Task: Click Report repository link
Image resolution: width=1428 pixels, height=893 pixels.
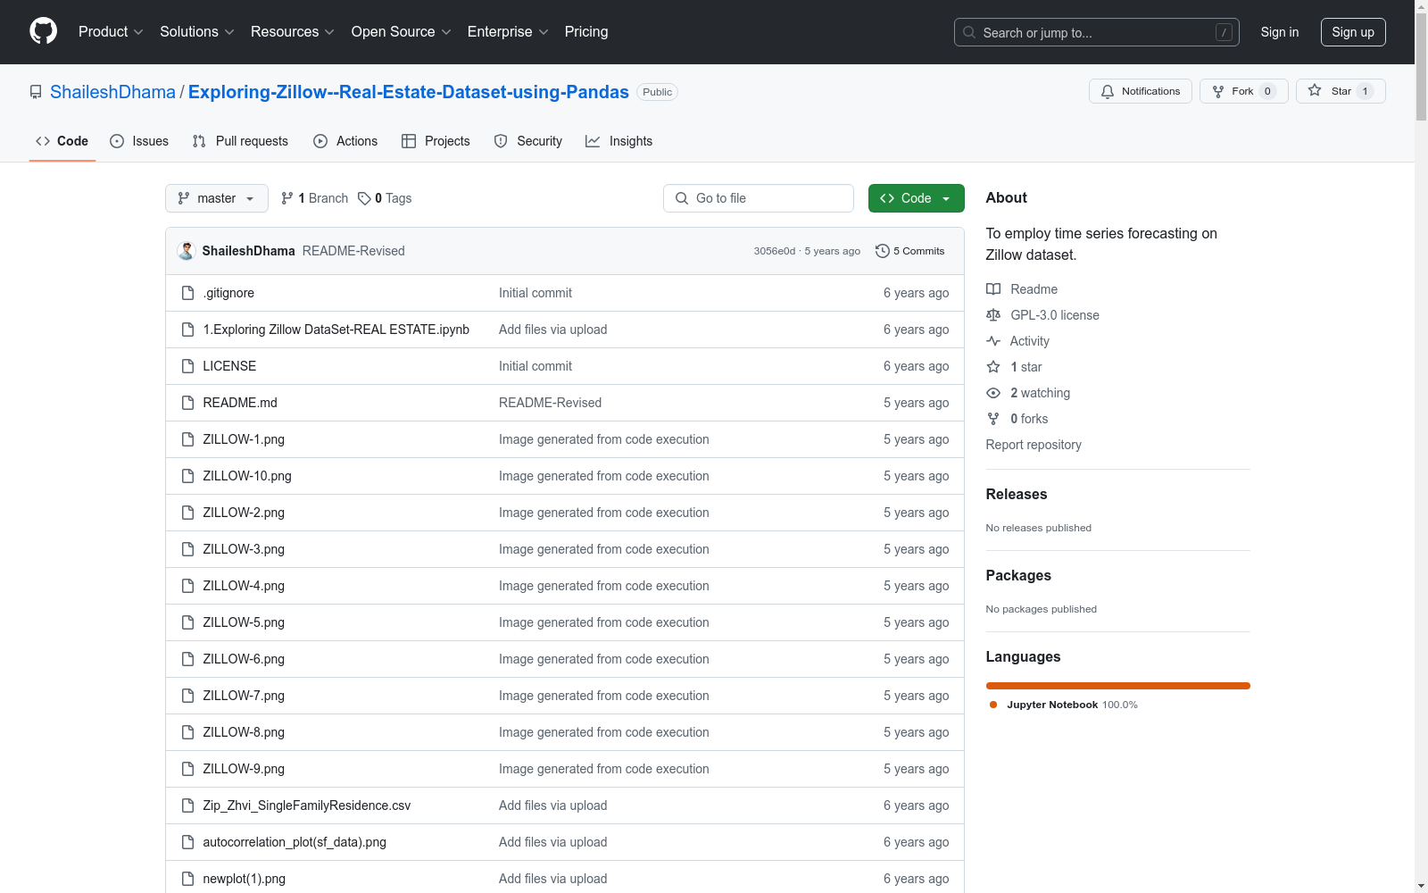Action: pyautogui.click(x=1034, y=445)
